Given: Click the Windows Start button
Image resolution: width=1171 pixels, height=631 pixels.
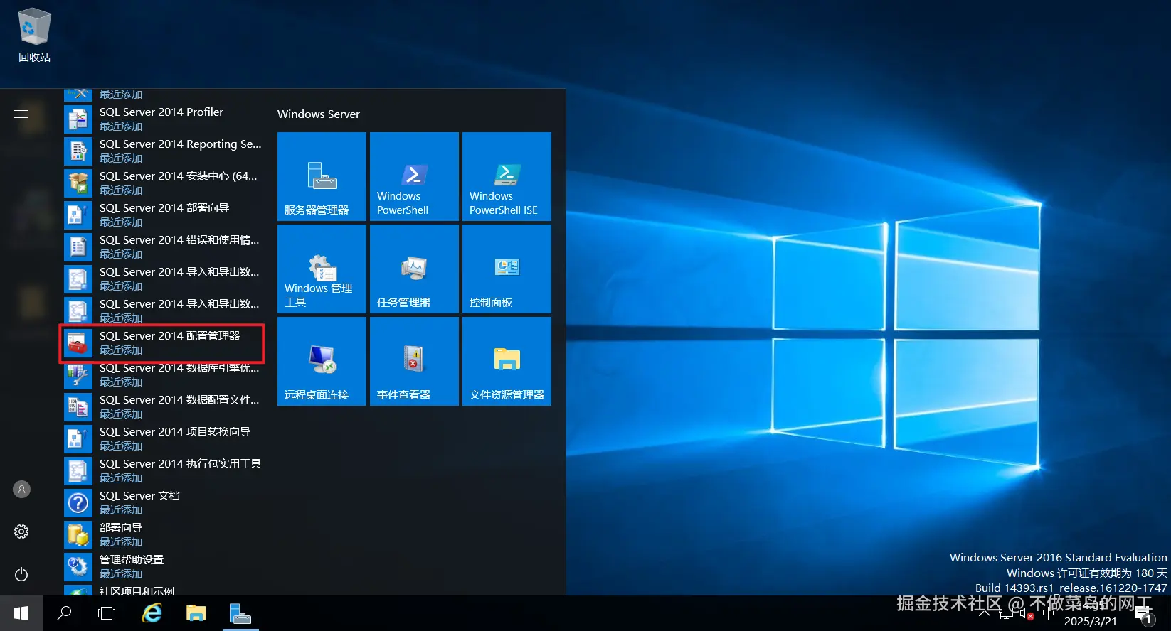Looking at the screenshot, I should coord(21,613).
